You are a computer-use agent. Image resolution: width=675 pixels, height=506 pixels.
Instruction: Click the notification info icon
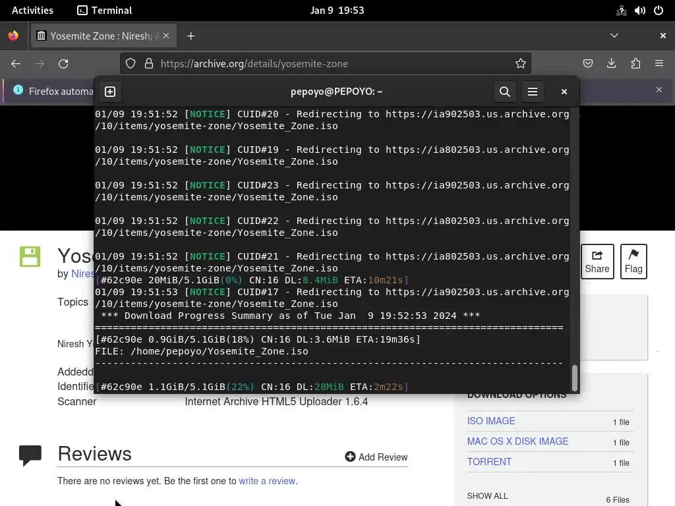point(18,90)
